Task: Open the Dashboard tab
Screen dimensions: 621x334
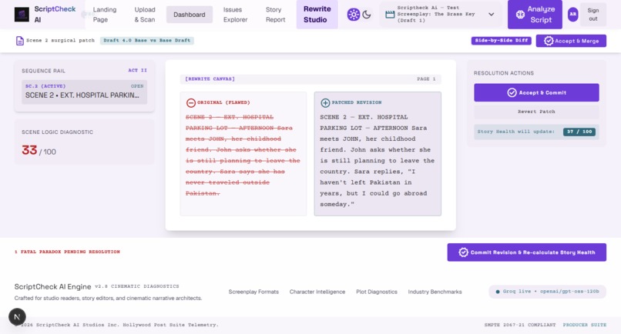Action: [190, 15]
